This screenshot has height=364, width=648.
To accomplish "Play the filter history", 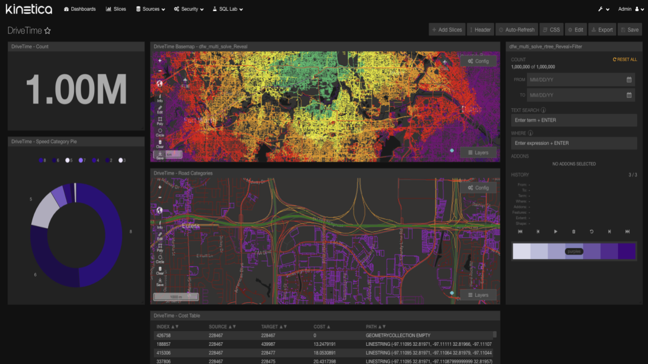I will tap(555, 232).
